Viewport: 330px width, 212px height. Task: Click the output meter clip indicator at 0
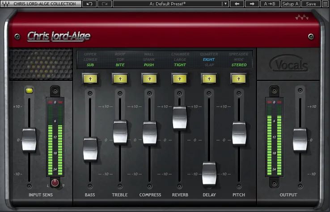click(x=274, y=102)
